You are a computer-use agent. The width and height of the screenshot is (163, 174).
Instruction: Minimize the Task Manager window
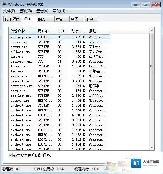click(x=136, y=5)
